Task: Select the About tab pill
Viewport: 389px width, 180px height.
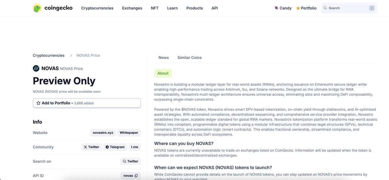Action: (163, 73)
